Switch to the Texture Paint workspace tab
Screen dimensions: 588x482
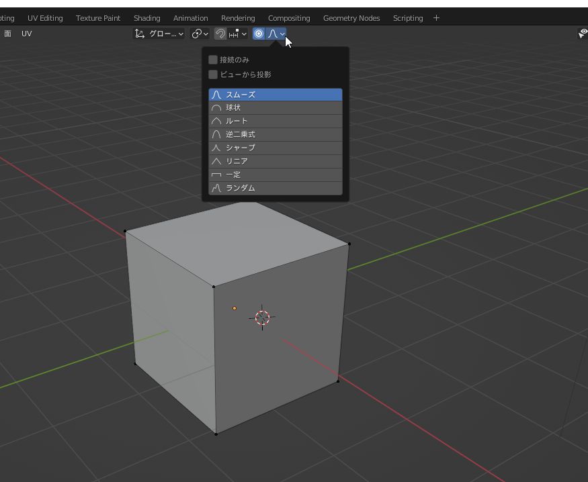(98, 18)
